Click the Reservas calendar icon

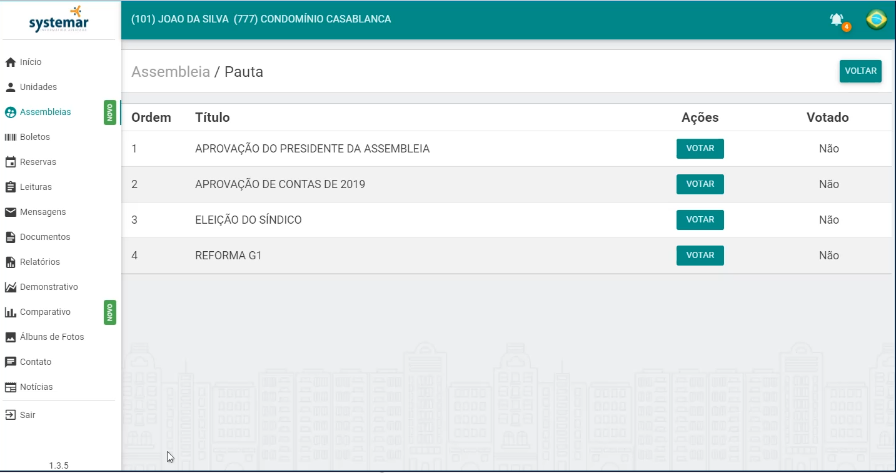[10, 162]
